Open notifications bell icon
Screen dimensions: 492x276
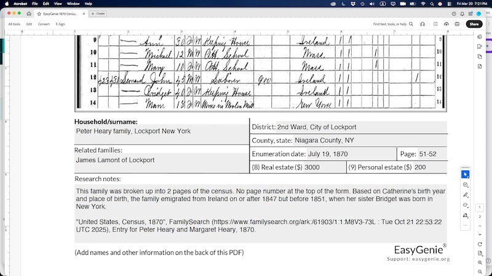[x=462, y=13]
